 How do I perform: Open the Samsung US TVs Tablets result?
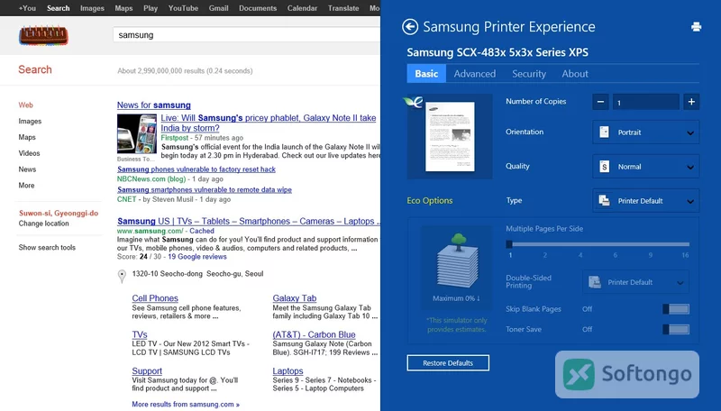coord(249,221)
